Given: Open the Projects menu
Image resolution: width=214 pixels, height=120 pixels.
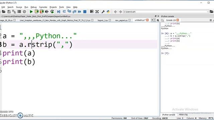Looking at the screenshot, I should (53, 7).
